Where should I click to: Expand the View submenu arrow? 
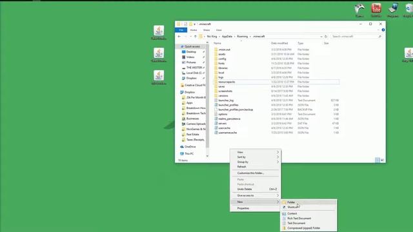[277, 152]
